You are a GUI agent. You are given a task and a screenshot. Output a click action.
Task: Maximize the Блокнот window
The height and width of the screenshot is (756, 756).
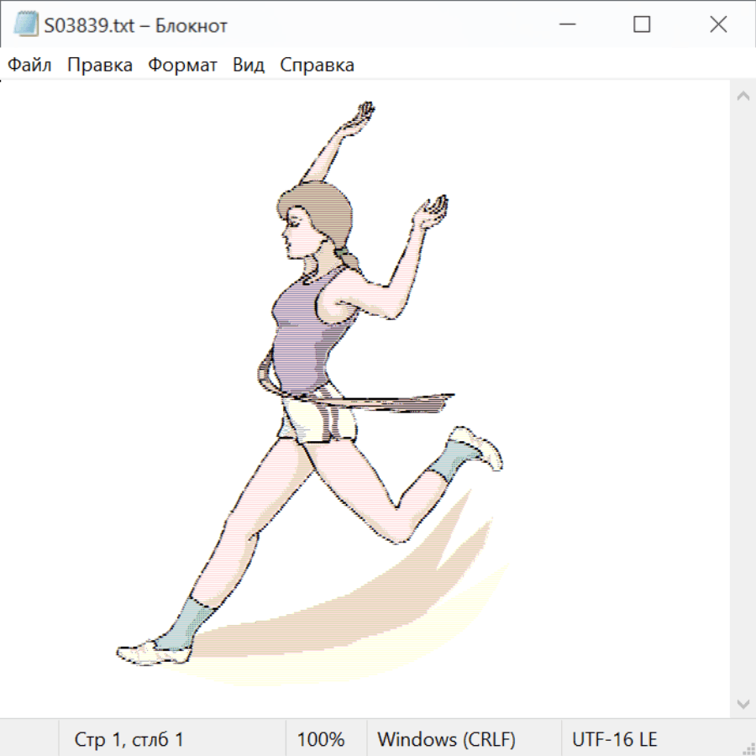click(x=642, y=25)
